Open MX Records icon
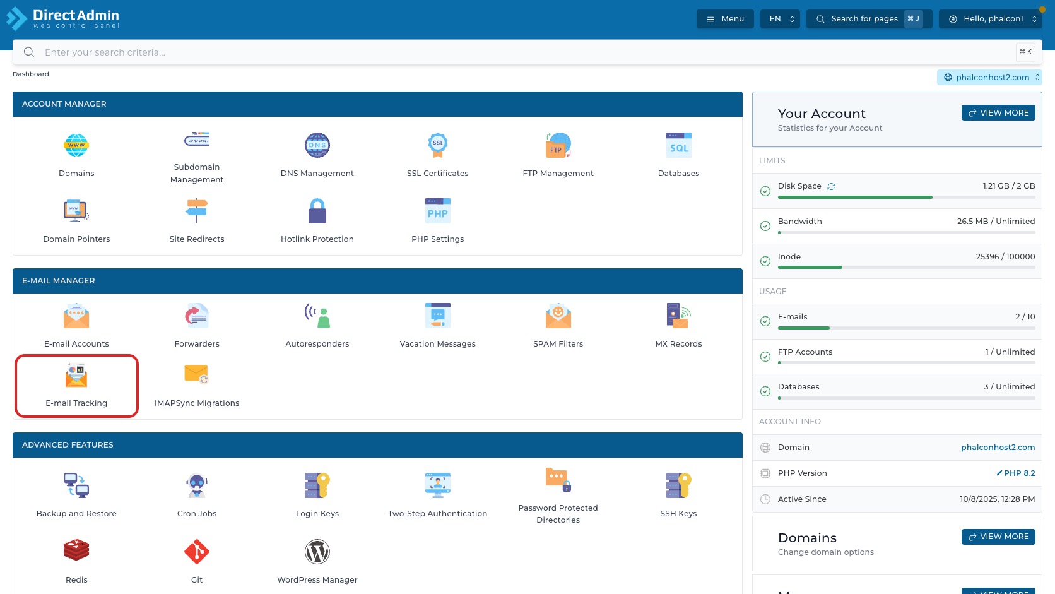This screenshot has width=1055, height=594. (x=679, y=316)
